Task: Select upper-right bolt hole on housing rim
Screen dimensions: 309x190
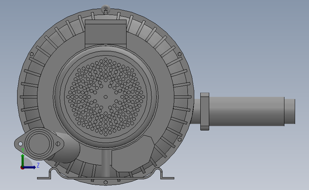Action: point(180,54)
